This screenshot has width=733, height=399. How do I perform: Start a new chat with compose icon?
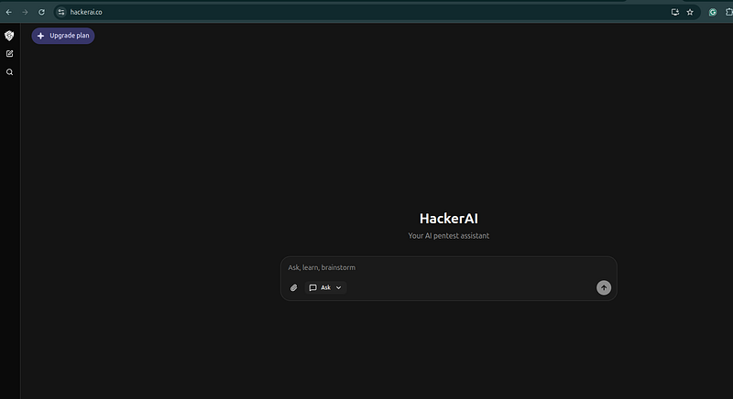(9, 54)
